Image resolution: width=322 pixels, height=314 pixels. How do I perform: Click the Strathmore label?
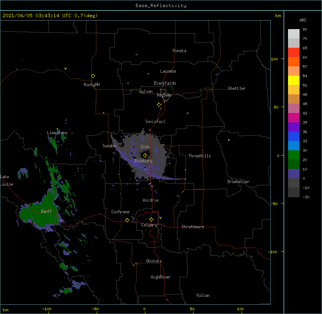tap(193, 227)
